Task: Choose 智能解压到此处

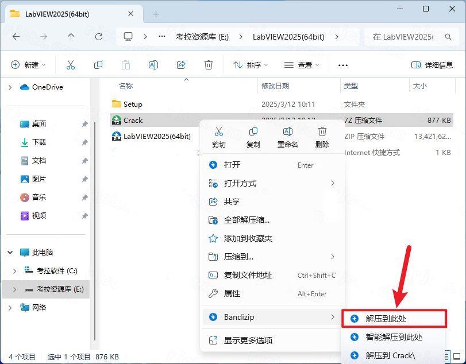Action: pyautogui.click(x=394, y=337)
